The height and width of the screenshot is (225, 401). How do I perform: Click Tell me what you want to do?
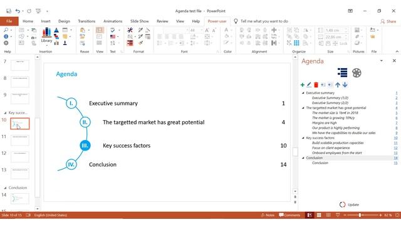(x=264, y=21)
